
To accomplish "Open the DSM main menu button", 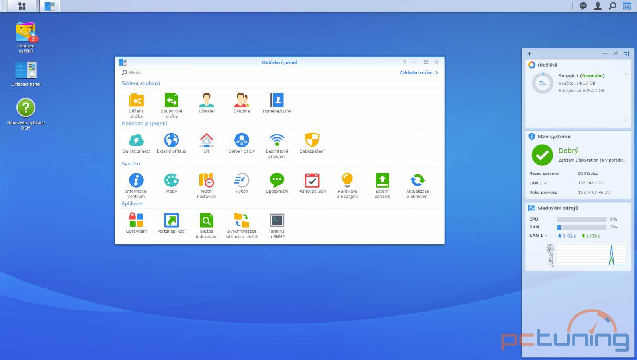I will point(22,6).
